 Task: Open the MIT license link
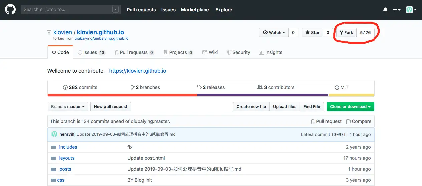point(341,87)
